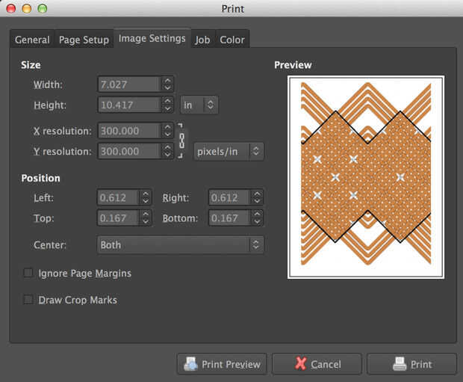Expand the Center dropdown set to Both
This screenshot has height=382, width=463.
point(180,244)
